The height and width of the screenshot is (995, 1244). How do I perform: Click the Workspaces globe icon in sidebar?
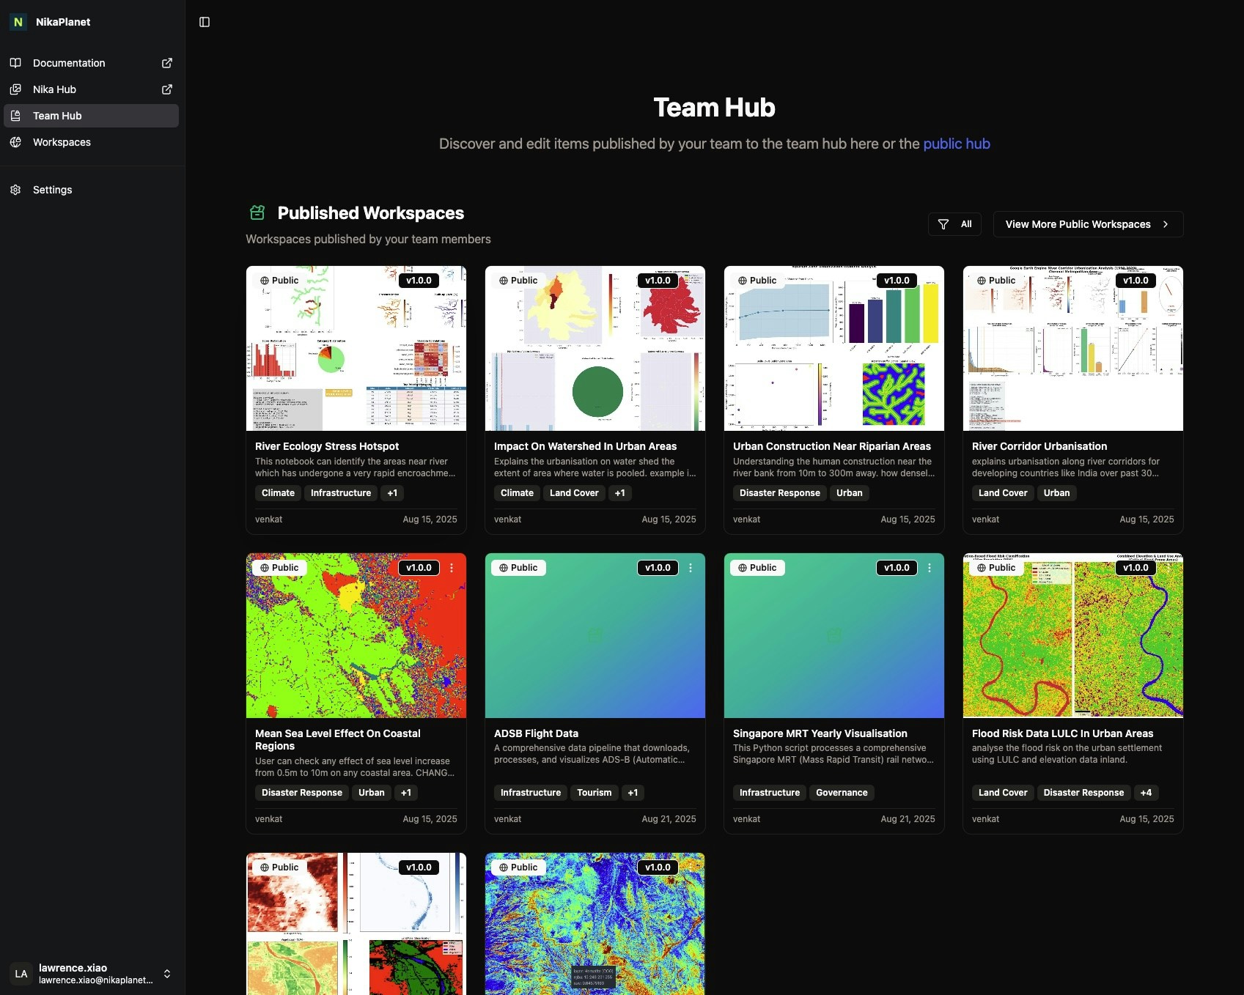15,142
